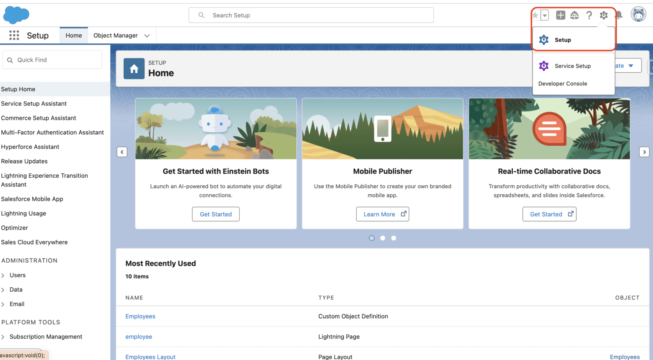Select Developer Console menu entry
Viewport: 653px width, 360px height.
click(562, 84)
